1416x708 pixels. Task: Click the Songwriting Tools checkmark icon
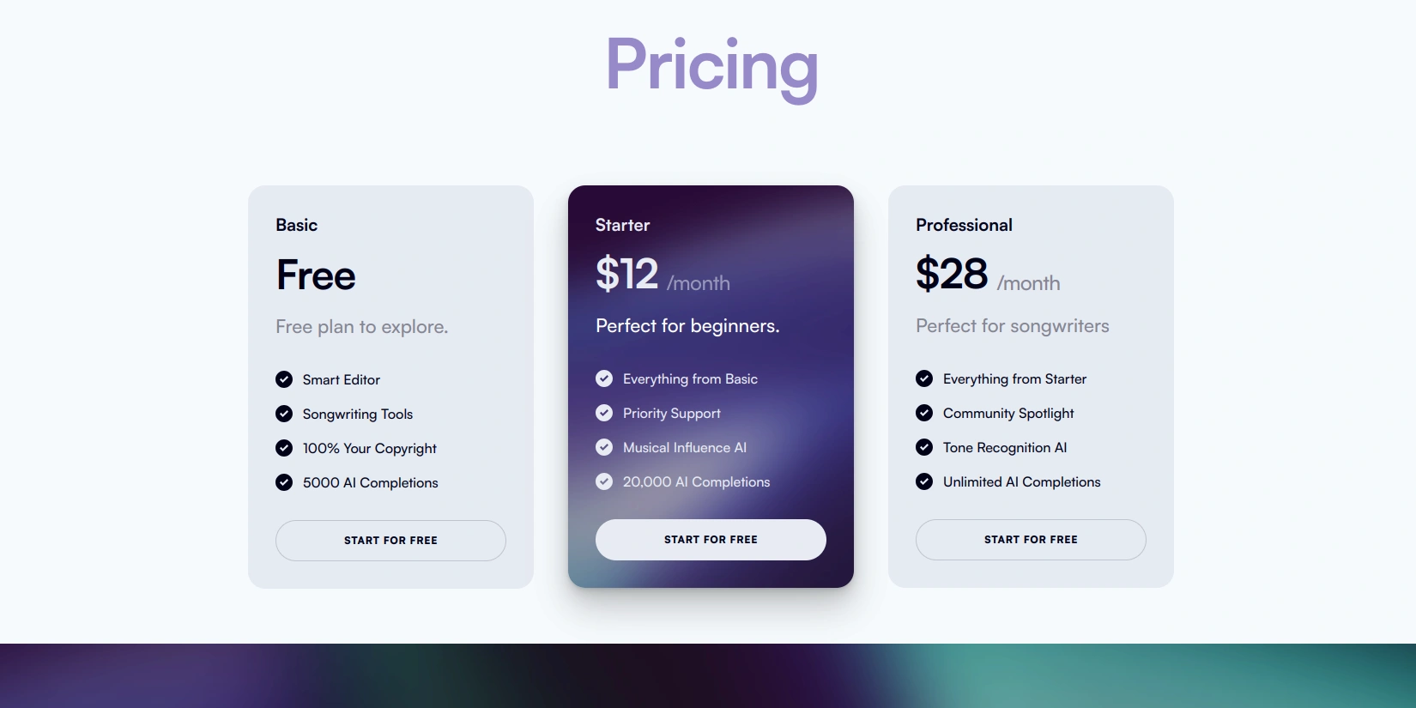(284, 414)
